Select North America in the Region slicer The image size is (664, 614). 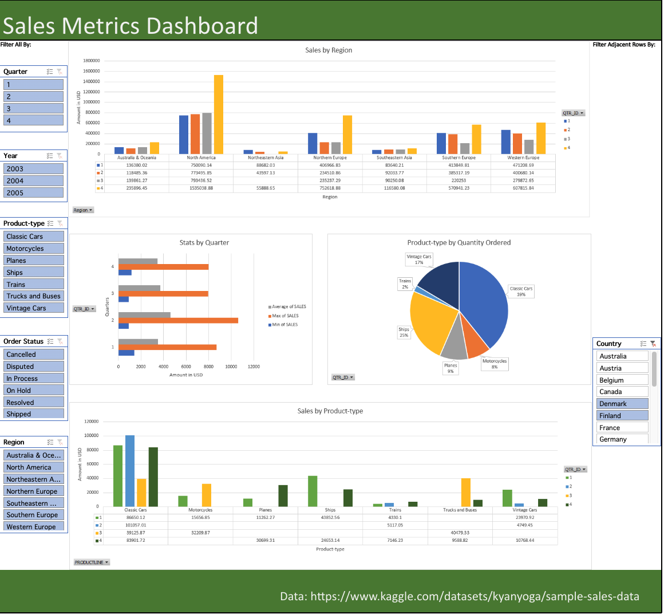tap(34, 467)
